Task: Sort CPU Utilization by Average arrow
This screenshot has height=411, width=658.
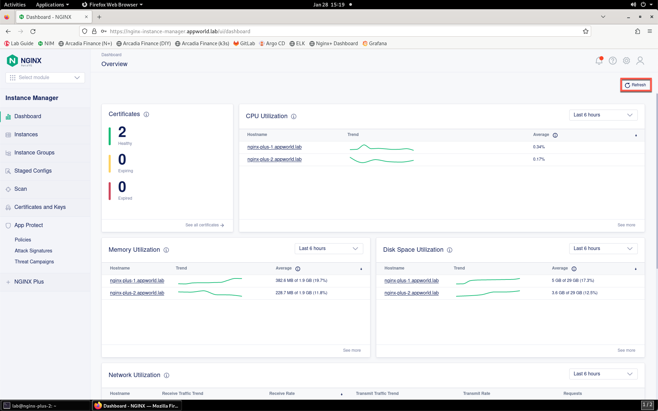Action: coord(636,135)
